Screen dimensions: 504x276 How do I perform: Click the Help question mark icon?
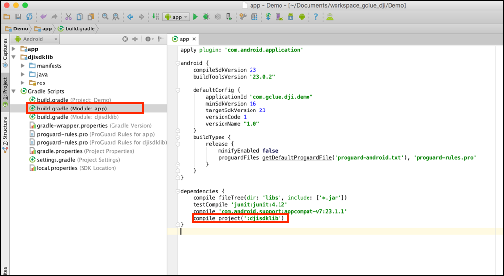point(315,17)
